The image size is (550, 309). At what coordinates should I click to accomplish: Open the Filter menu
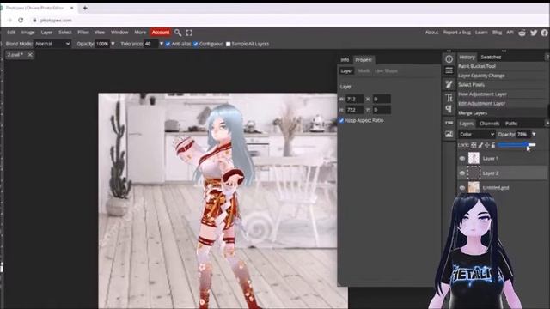coord(82,33)
